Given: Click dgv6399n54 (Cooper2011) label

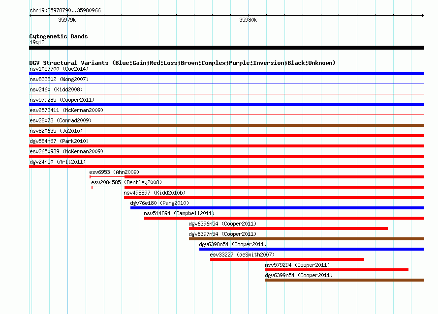Looking at the screenshot, I should click(x=299, y=275).
